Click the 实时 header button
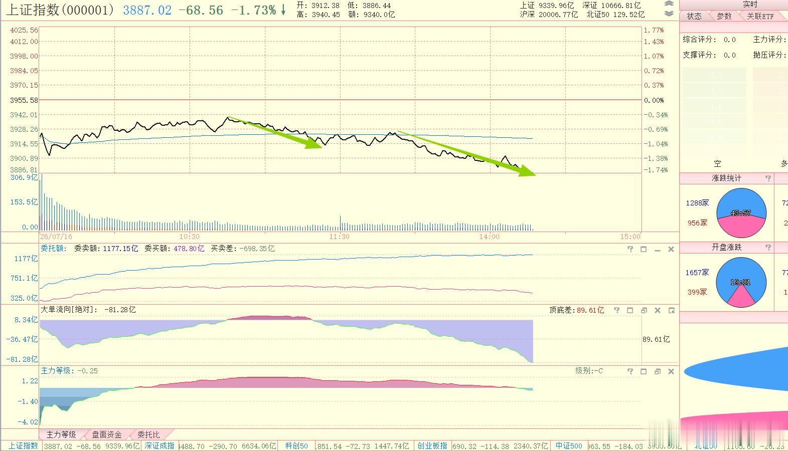Screen dimensions: 788x451 [750, 5]
